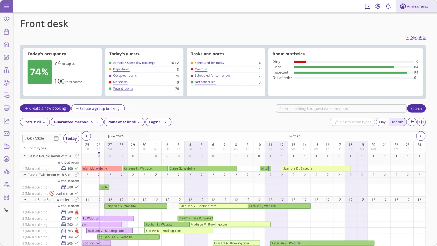Collapse the Statistics section
The image size is (437, 246).
[416, 37]
